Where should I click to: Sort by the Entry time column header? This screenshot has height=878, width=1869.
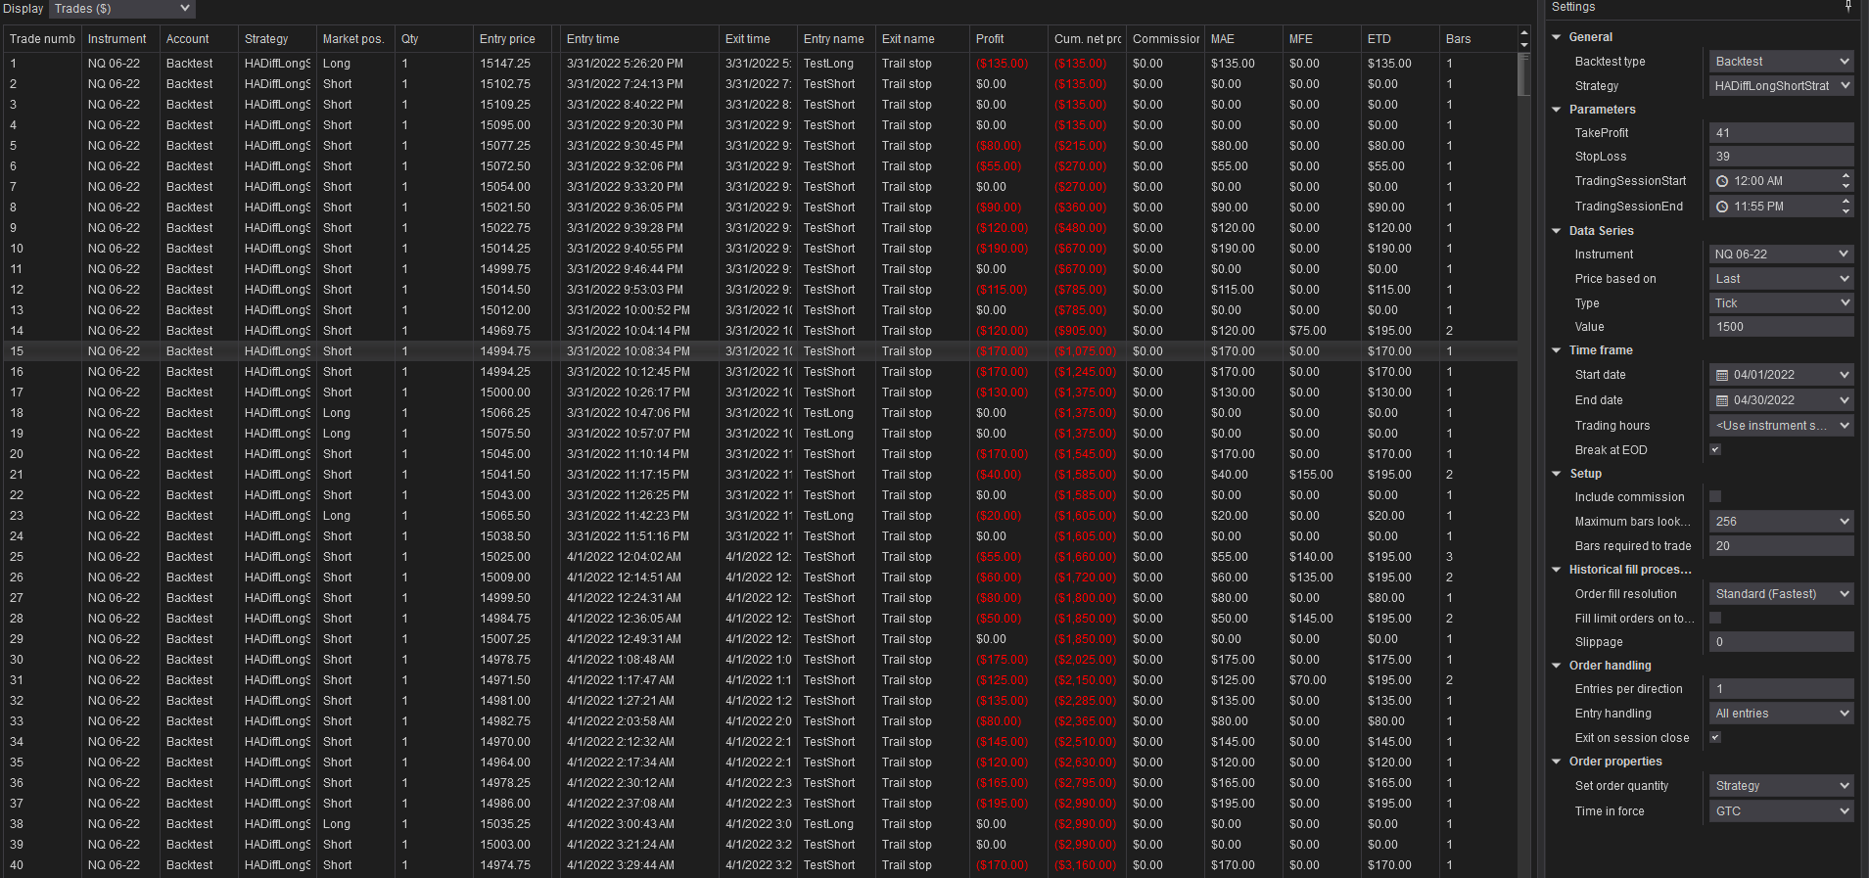pyautogui.click(x=639, y=39)
